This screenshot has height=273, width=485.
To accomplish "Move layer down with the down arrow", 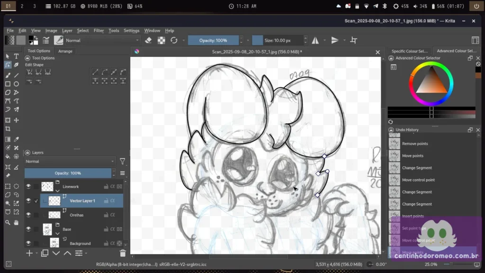I will click(x=56, y=253).
